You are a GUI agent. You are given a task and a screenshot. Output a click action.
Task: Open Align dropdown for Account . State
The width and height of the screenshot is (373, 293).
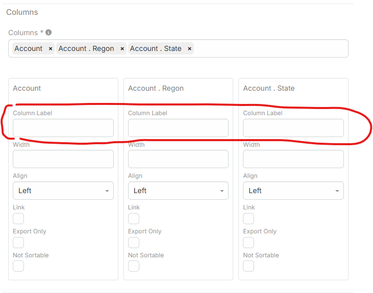[x=293, y=191]
